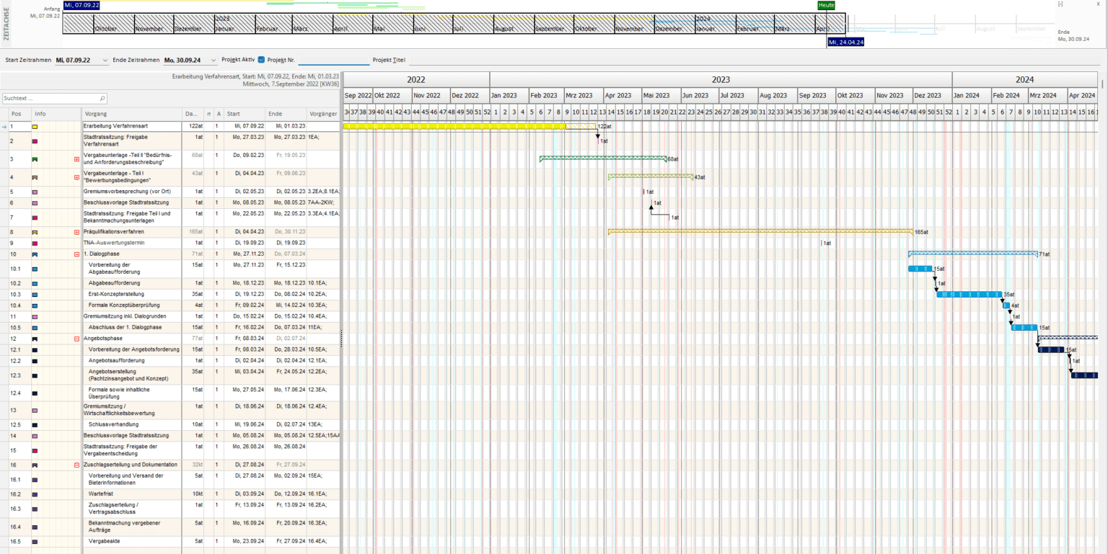Click the Vorgänger column header
The image size is (1108, 554).
click(323, 114)
